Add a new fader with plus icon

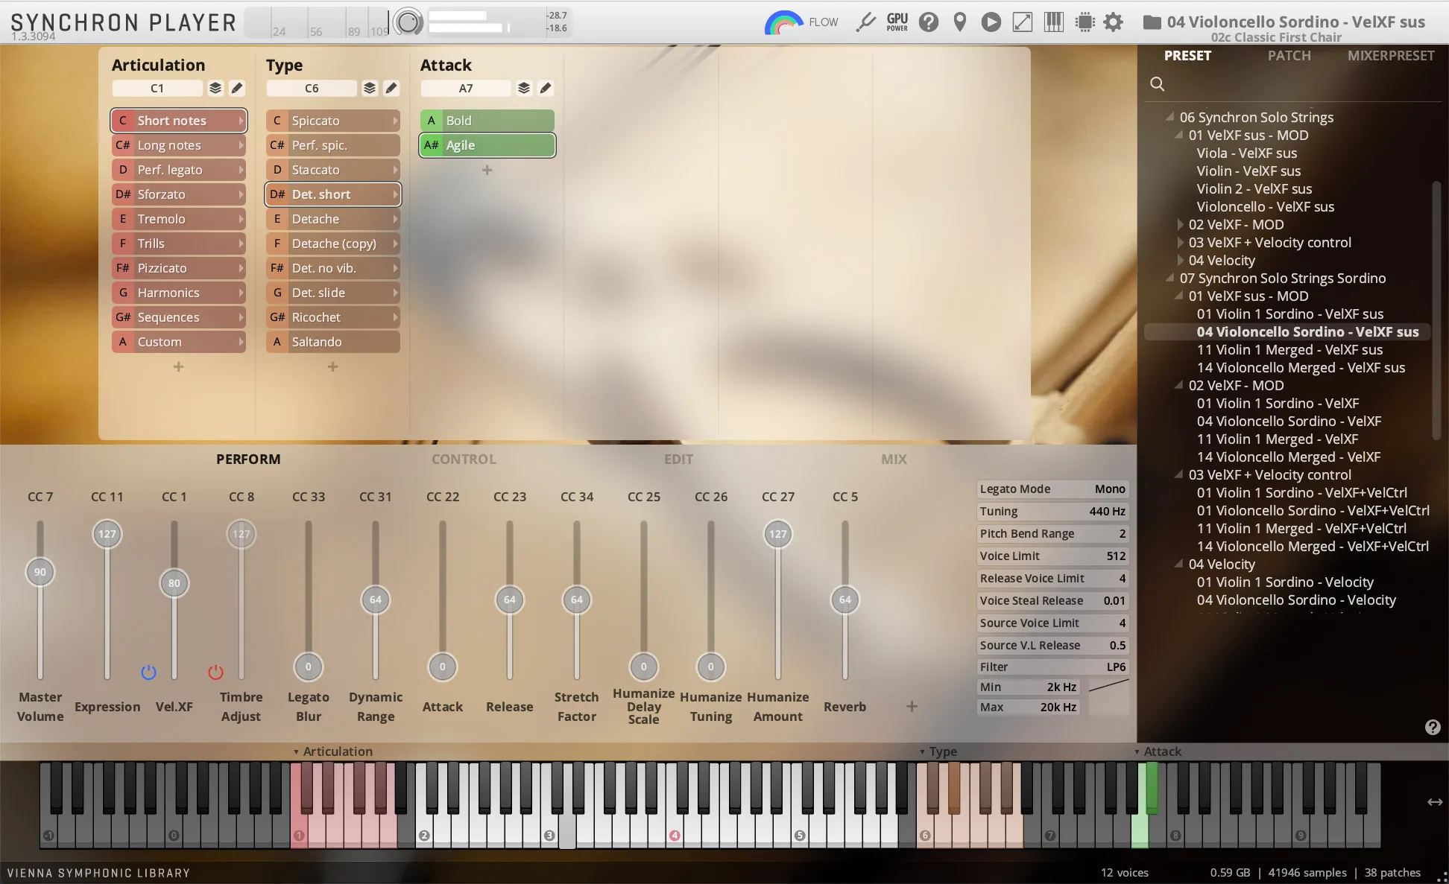click(912, 706)
